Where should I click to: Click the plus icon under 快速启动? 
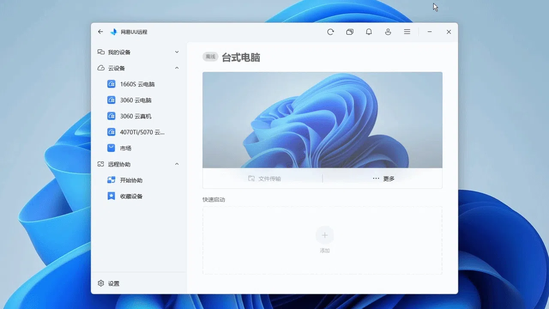click(325, 235)
